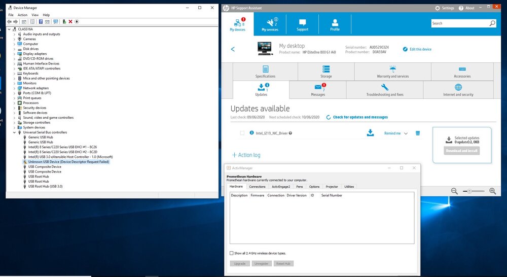
Task: Open the Storage tab
Action: (326, 72)
